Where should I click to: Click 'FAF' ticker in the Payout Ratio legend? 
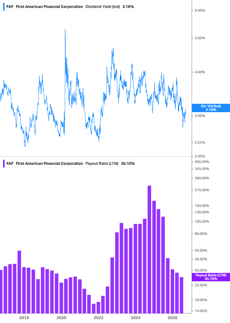tap(10, 164)
